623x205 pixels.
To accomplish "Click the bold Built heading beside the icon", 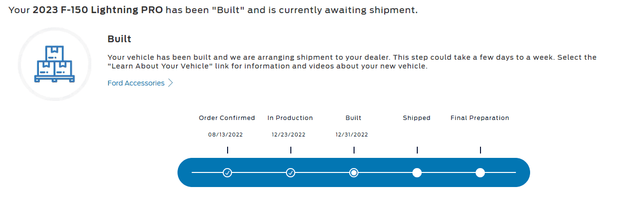I will pyautogui.click(x=120, y=39).
